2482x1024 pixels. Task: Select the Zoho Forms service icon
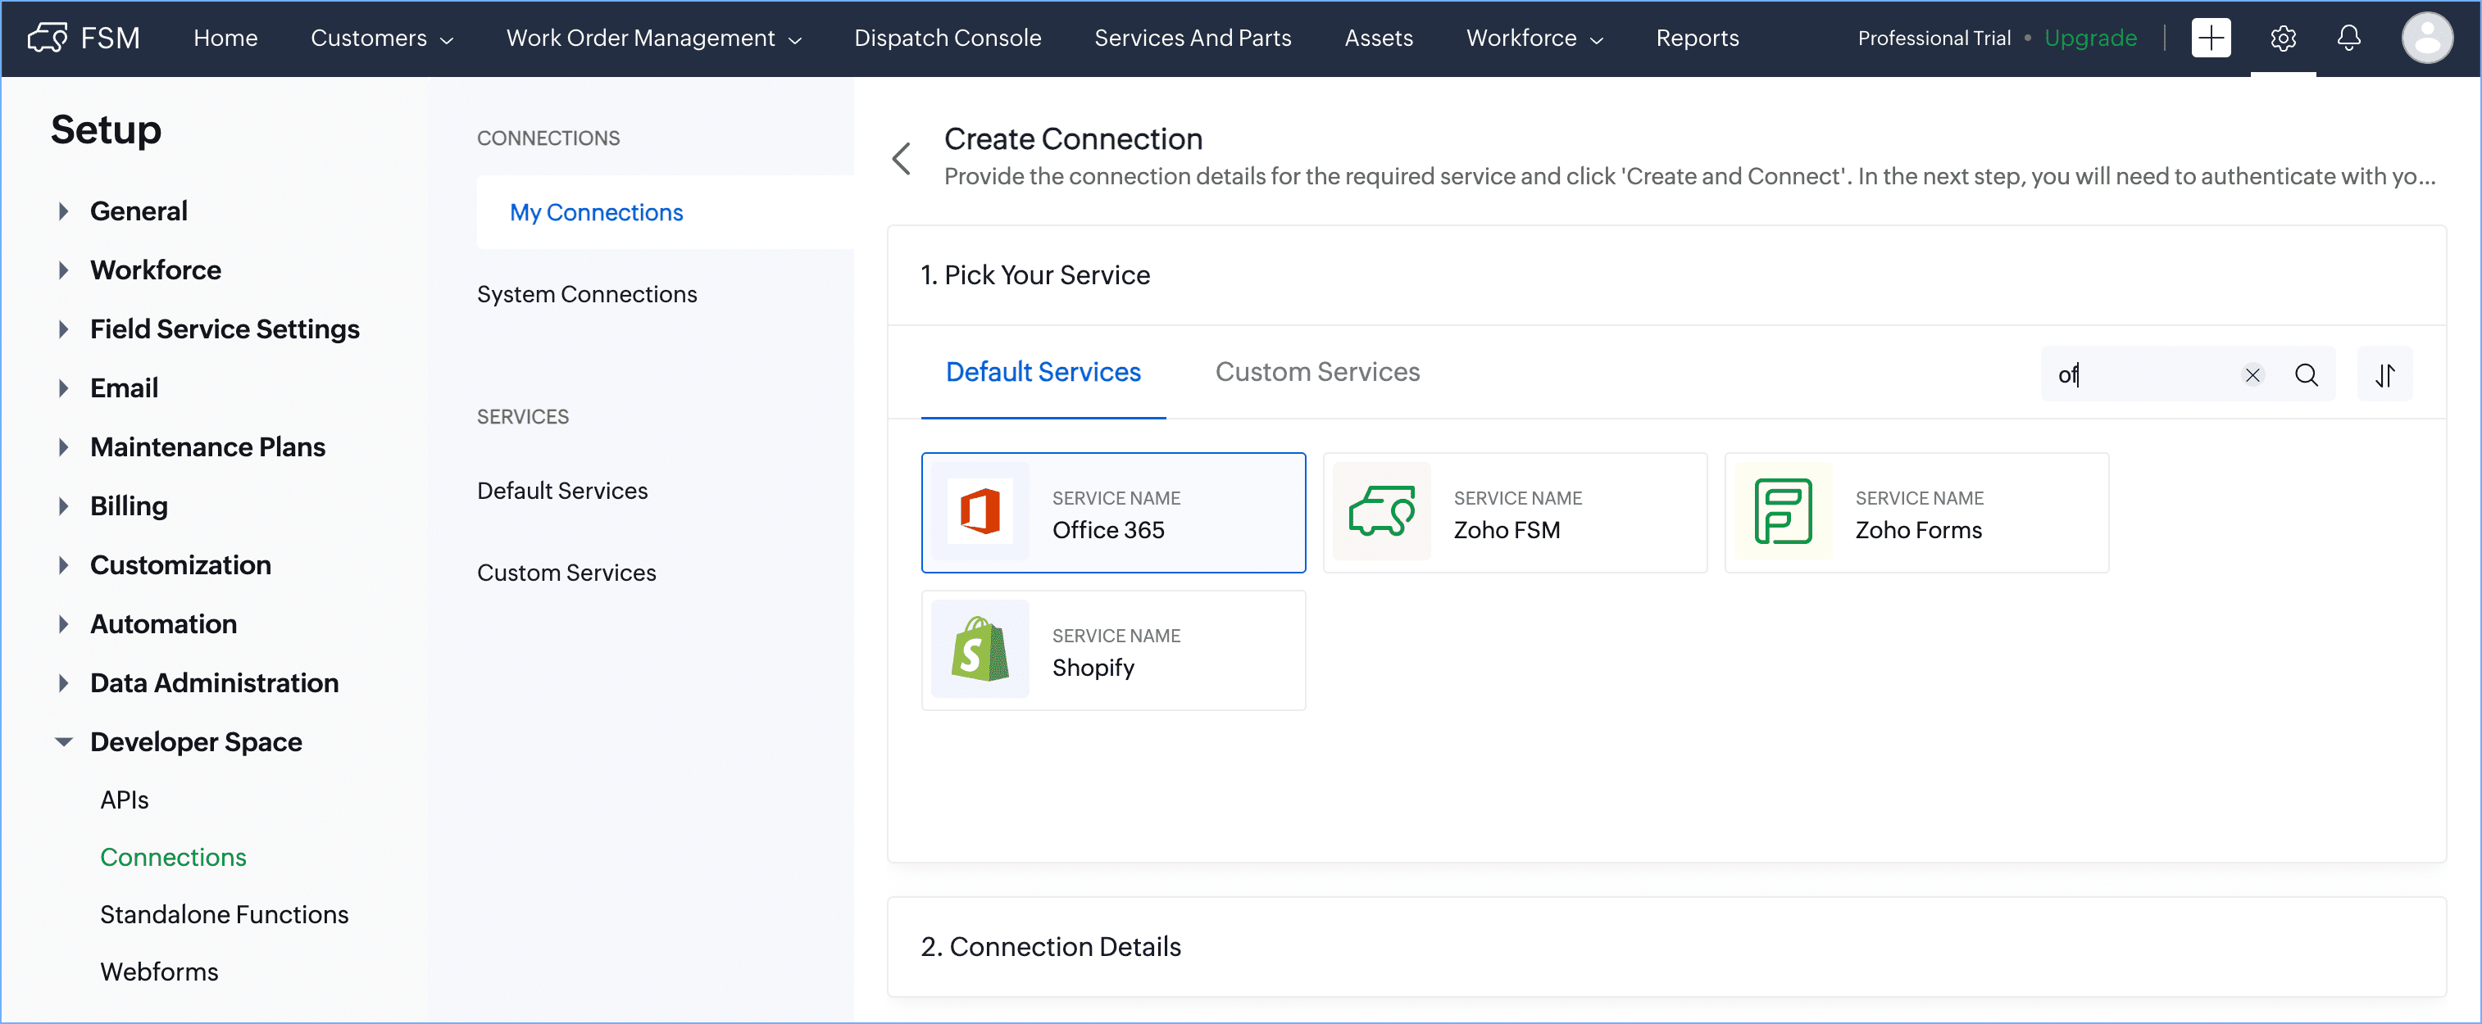pos(1784,511)
